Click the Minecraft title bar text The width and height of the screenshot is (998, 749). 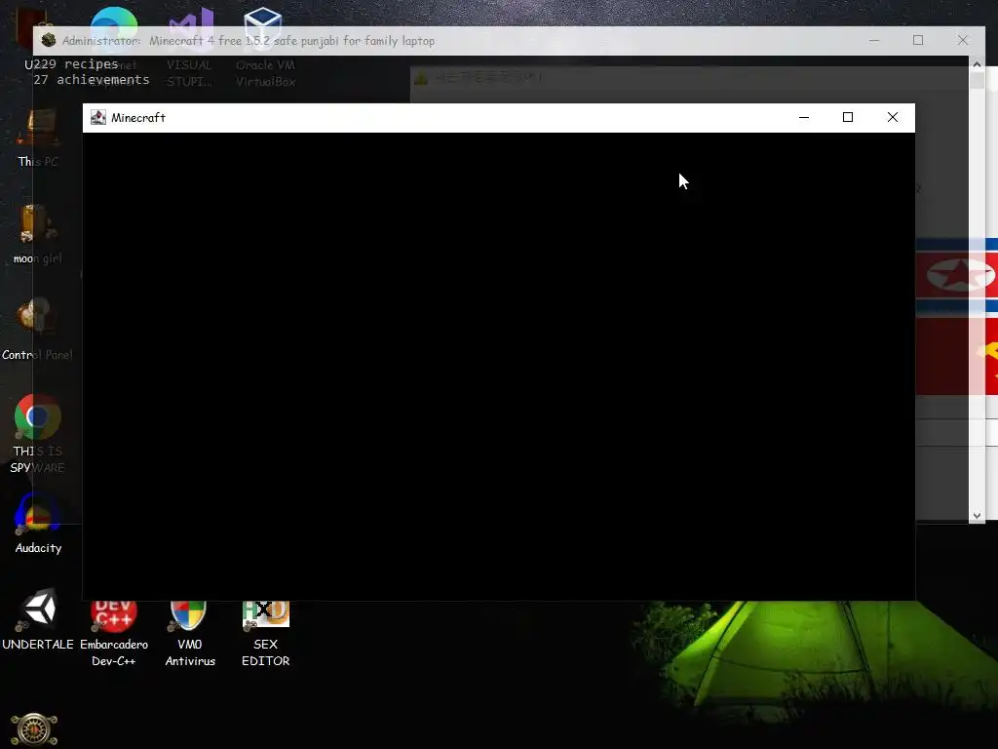click(x=138, y=117)
